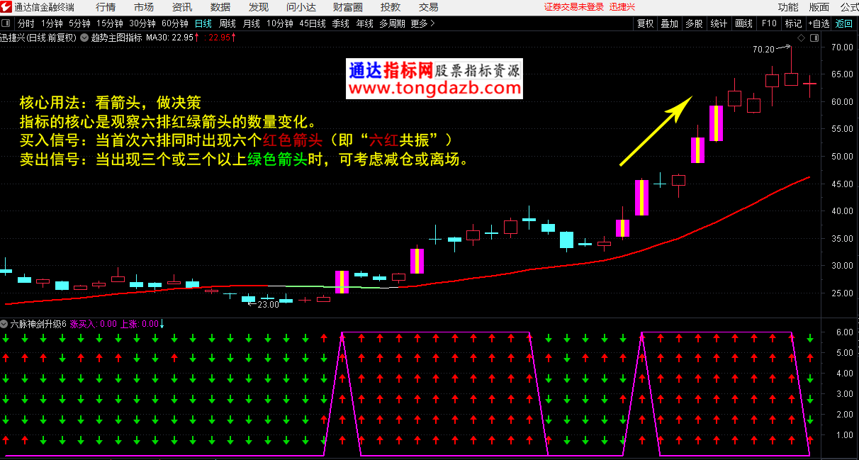The image size is (859, 460).
Task: Open the 发现 menu
Action: coord(259,7)
